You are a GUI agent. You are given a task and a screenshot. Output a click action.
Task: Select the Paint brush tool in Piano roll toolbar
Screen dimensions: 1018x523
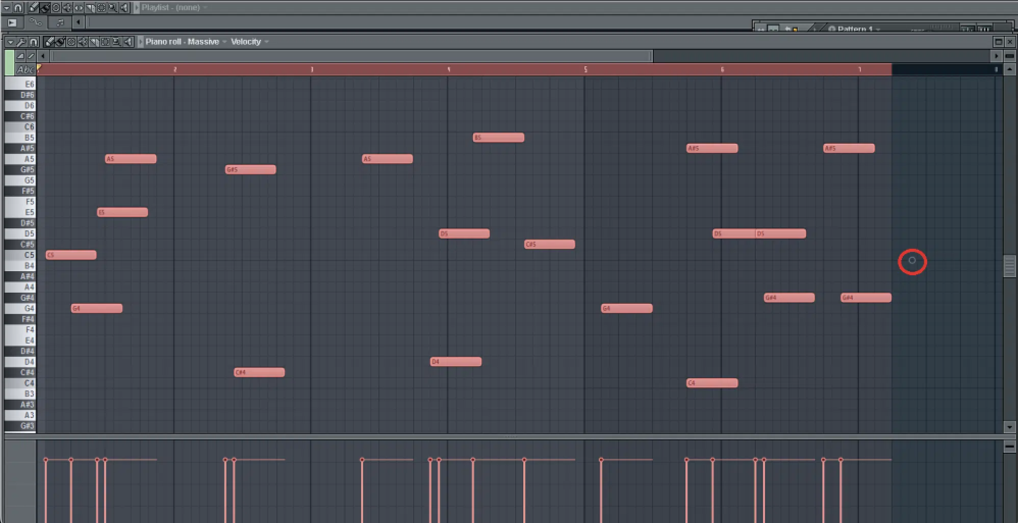click(60, 41)
